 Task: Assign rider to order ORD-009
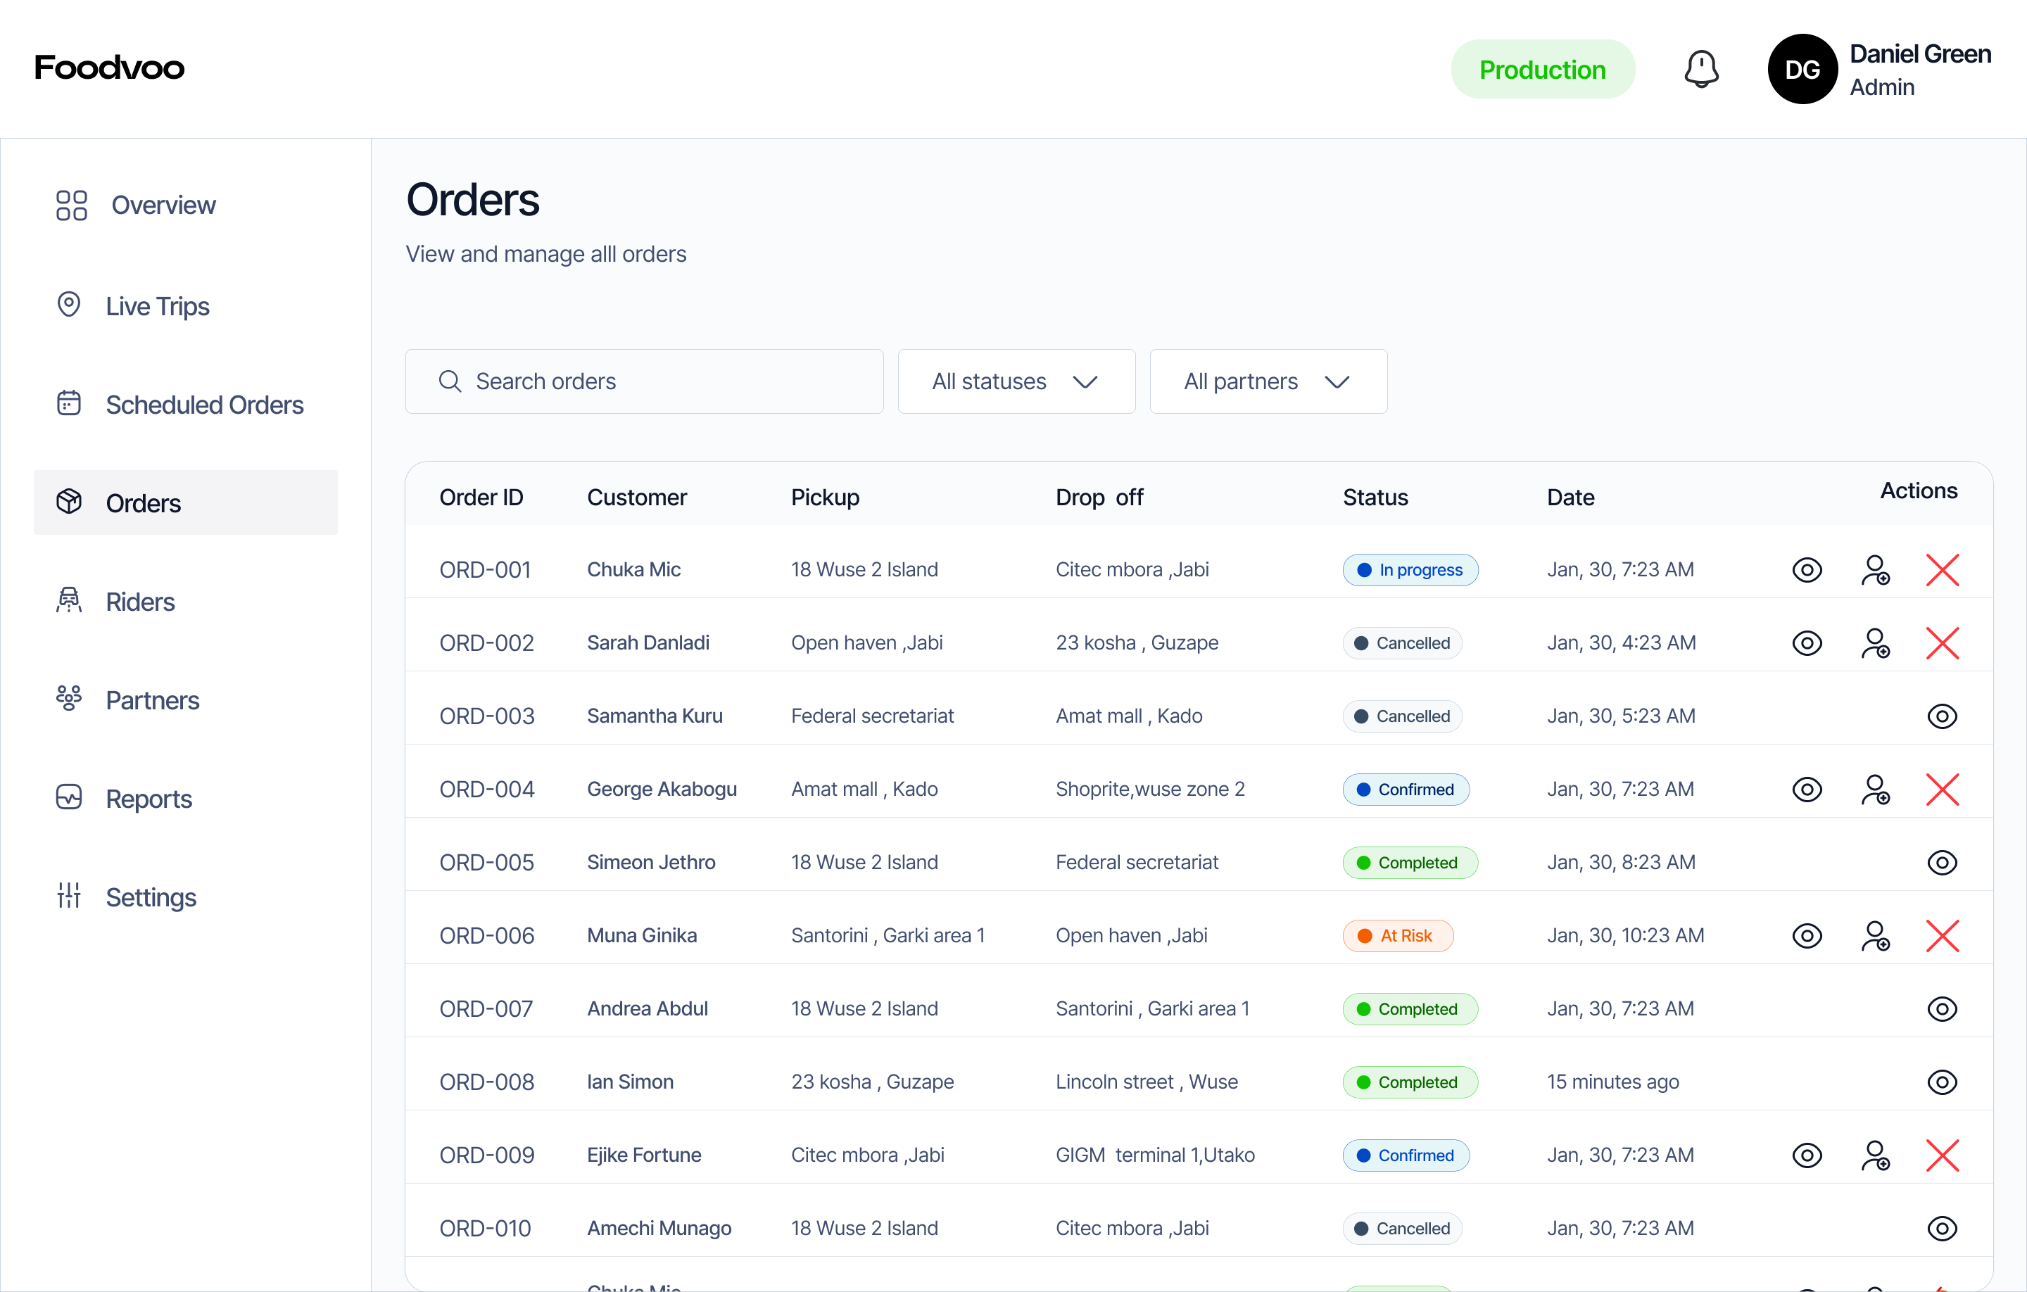point(1876,1155)
